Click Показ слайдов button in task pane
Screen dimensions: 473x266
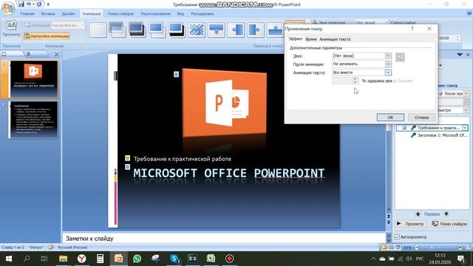(x=449, y=224)
